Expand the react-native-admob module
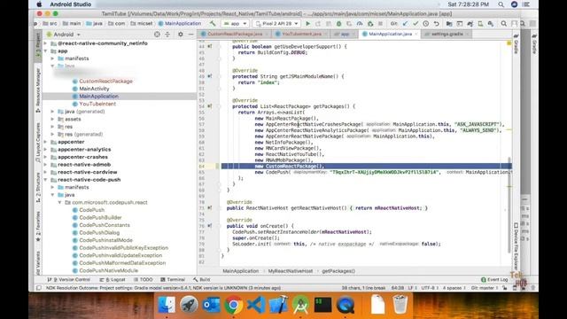The image size is (567, 319). coord(46,165)
